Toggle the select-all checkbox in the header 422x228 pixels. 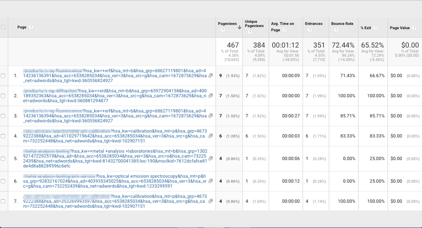click(3, 27)
